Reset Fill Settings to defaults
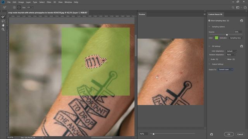Screen dimensions: 248x139 click(x=241, y=46)
